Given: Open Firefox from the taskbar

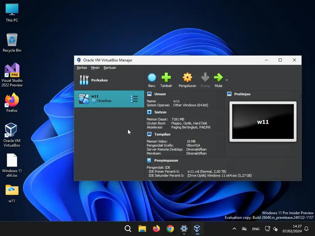Looking at the screenshot, I should point(156,229).
